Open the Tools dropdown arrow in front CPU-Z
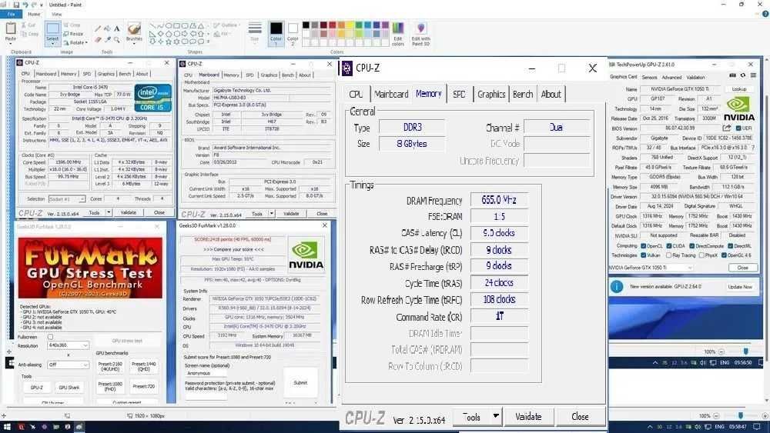This screenshot has width=770, height=433. click(496, 416)
